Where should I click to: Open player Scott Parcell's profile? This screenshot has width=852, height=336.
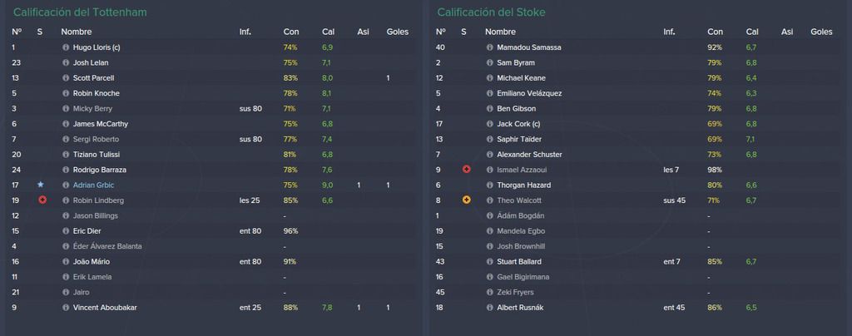(93, 78)
